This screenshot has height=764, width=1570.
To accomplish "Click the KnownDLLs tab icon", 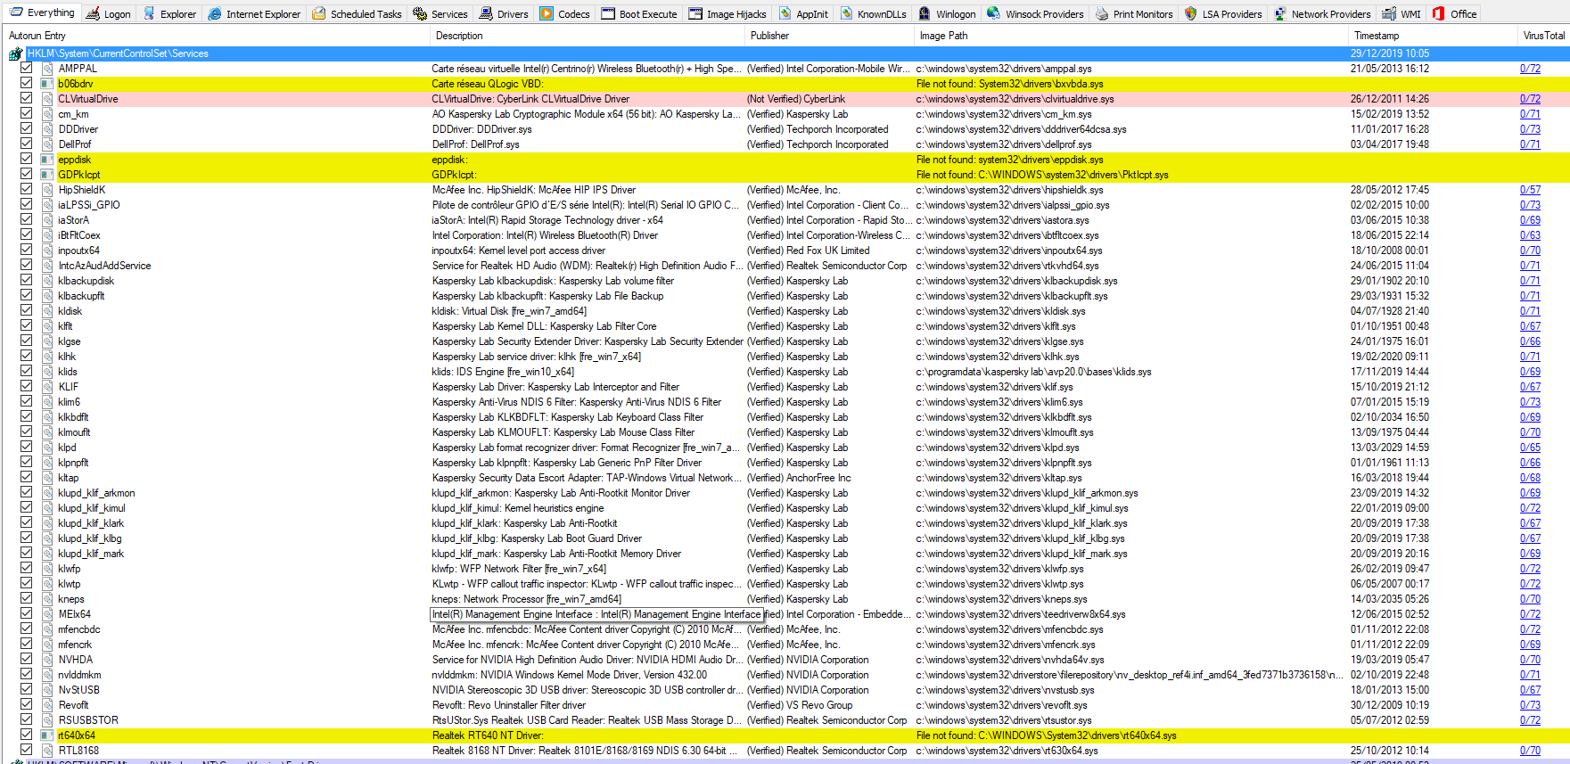I will [x=847, y=13].
